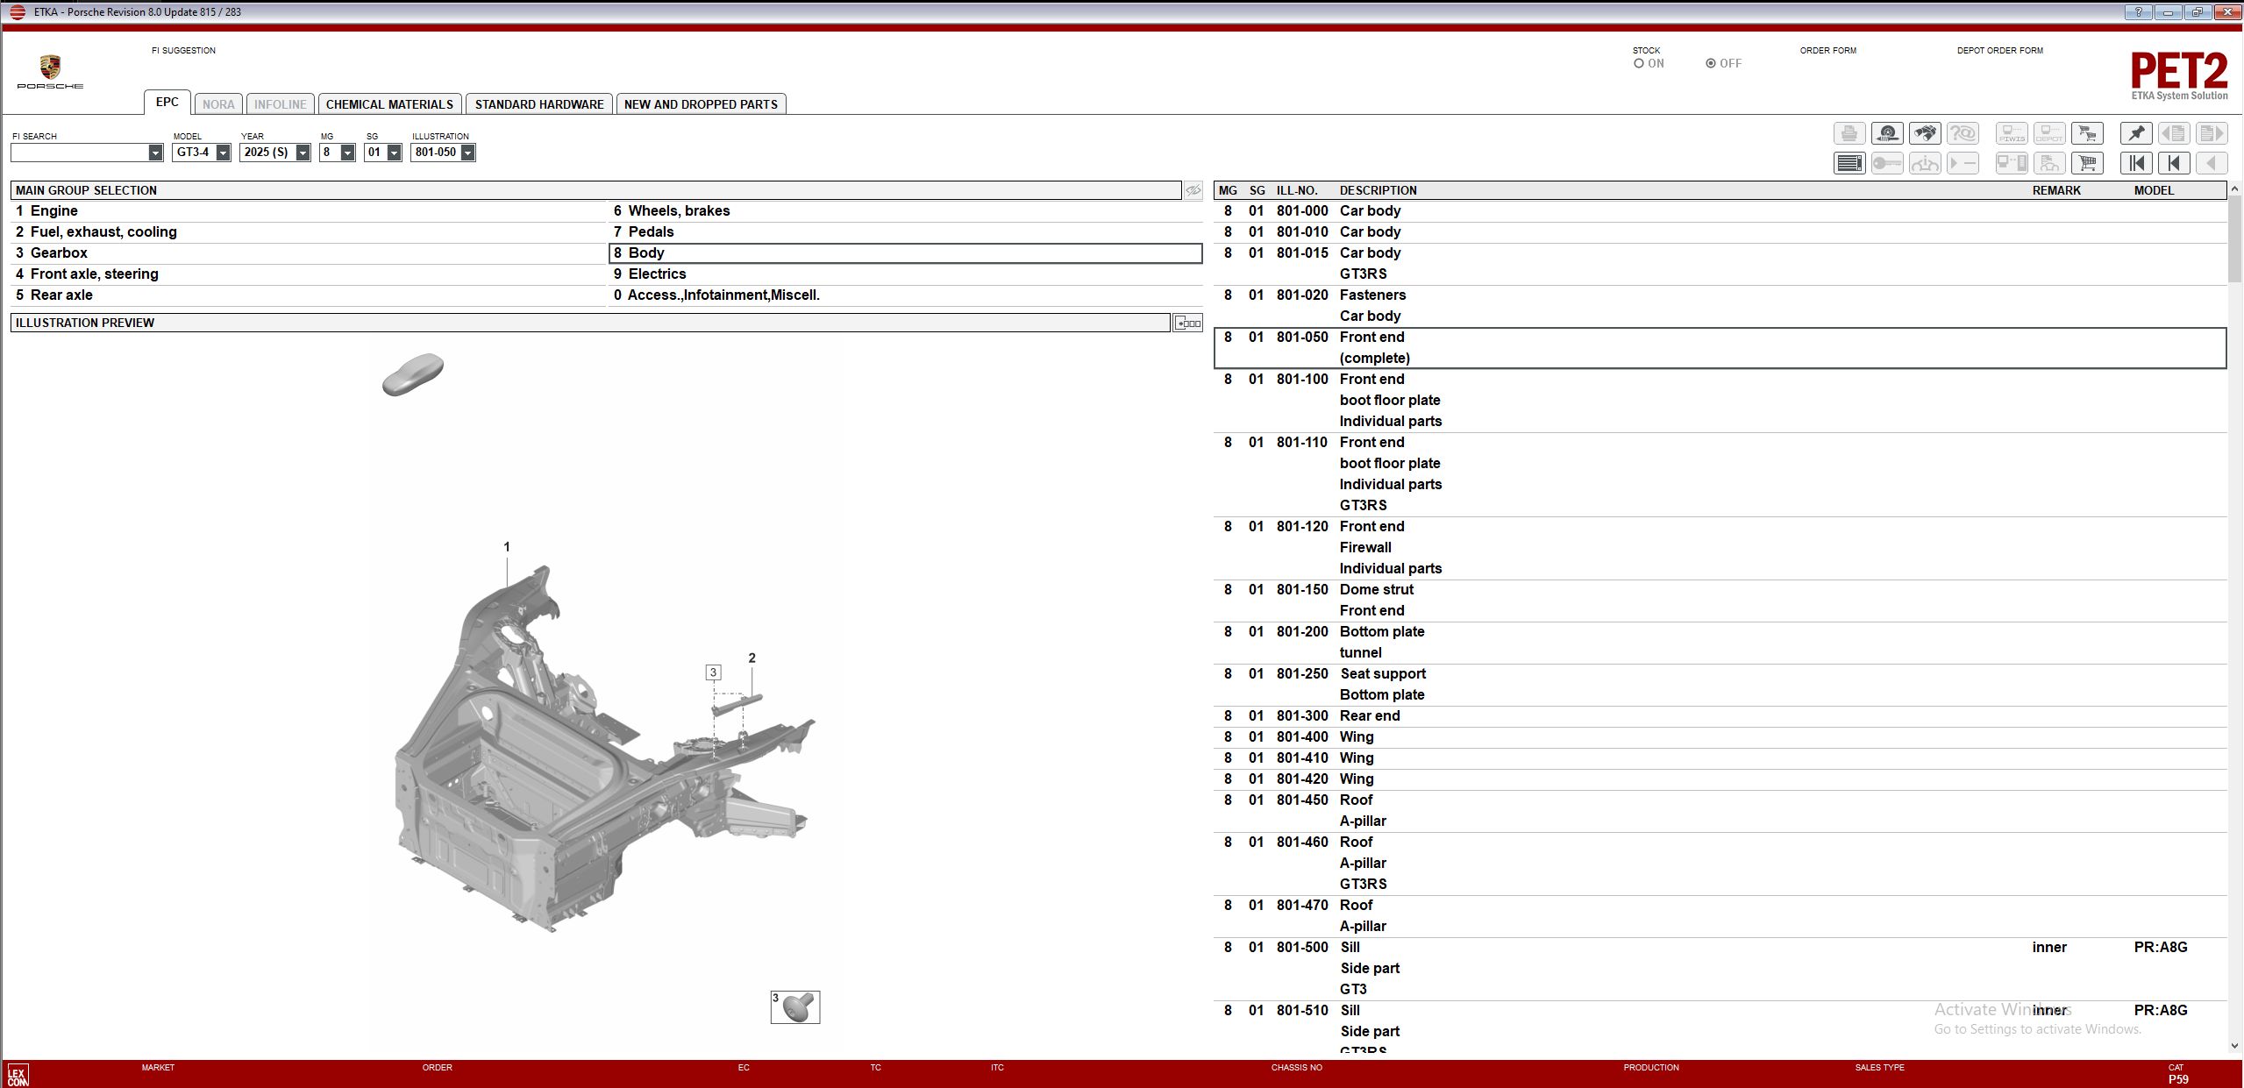Switch to the Chemical Materials tab
The width and height of the screenshot is (2244, 1088).
[x=389, y=104]
